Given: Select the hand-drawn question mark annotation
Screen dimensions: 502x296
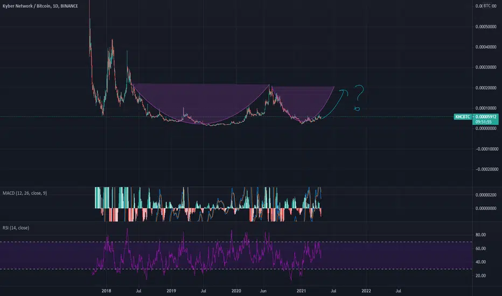Looking at the screenshot, I should 359,97.
